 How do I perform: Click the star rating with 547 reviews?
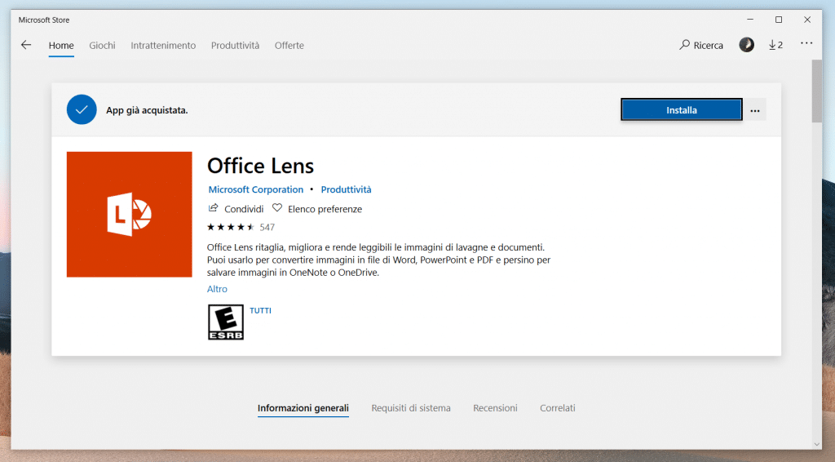tap(232, 227)
